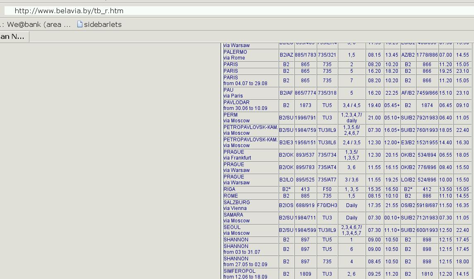This screenshot has height=279, width=474.
Task: Select the SALZBURG via Vienna cell
Action: point(250,205)
